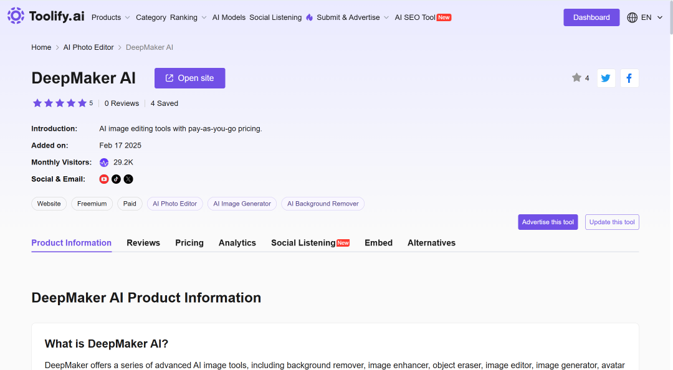Open the EN language selector
The image size is (673, 370).
(x=645, y=17)
